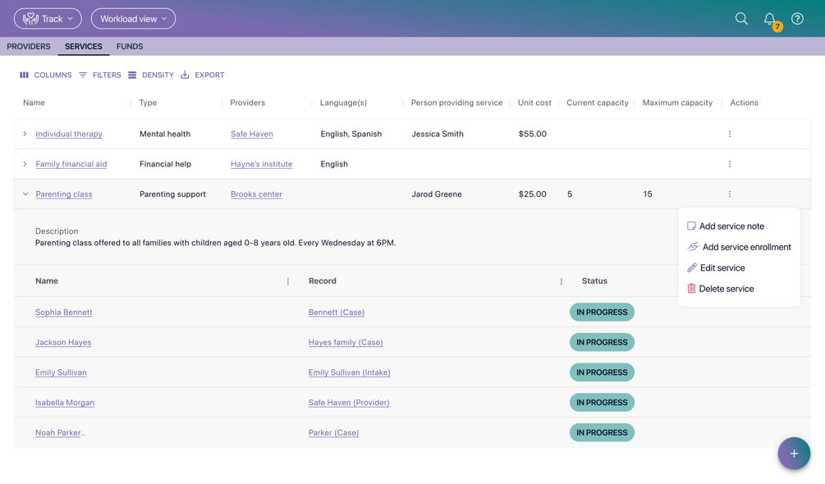Viewport: 825px width, 484px height.
Task: Open notifications bell with badge 7
Action: click(x=772, y=20)
